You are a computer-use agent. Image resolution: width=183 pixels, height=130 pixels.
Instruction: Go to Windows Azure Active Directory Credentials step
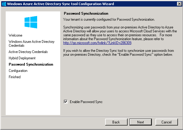(31, 44)
